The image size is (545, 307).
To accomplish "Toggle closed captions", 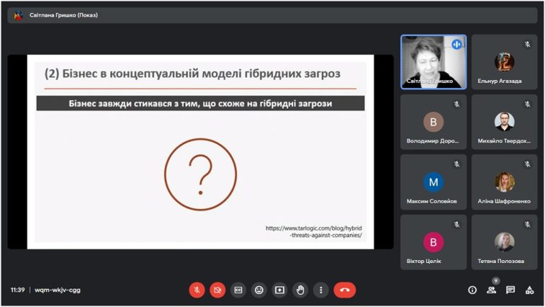I will click(x=238, y=290).
